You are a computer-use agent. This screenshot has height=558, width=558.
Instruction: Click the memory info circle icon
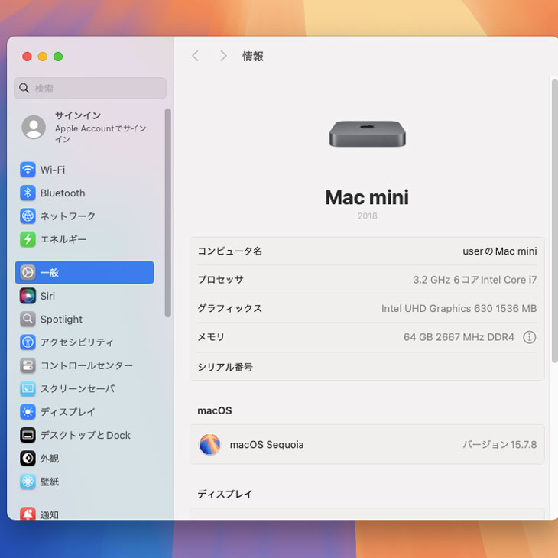click(x=529, y=337)
